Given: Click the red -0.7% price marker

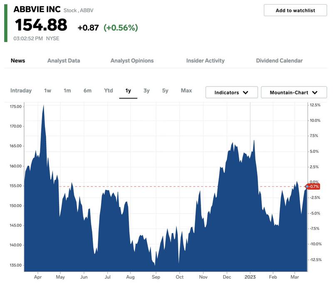Looking at the screenshot, I should [313, 187].
